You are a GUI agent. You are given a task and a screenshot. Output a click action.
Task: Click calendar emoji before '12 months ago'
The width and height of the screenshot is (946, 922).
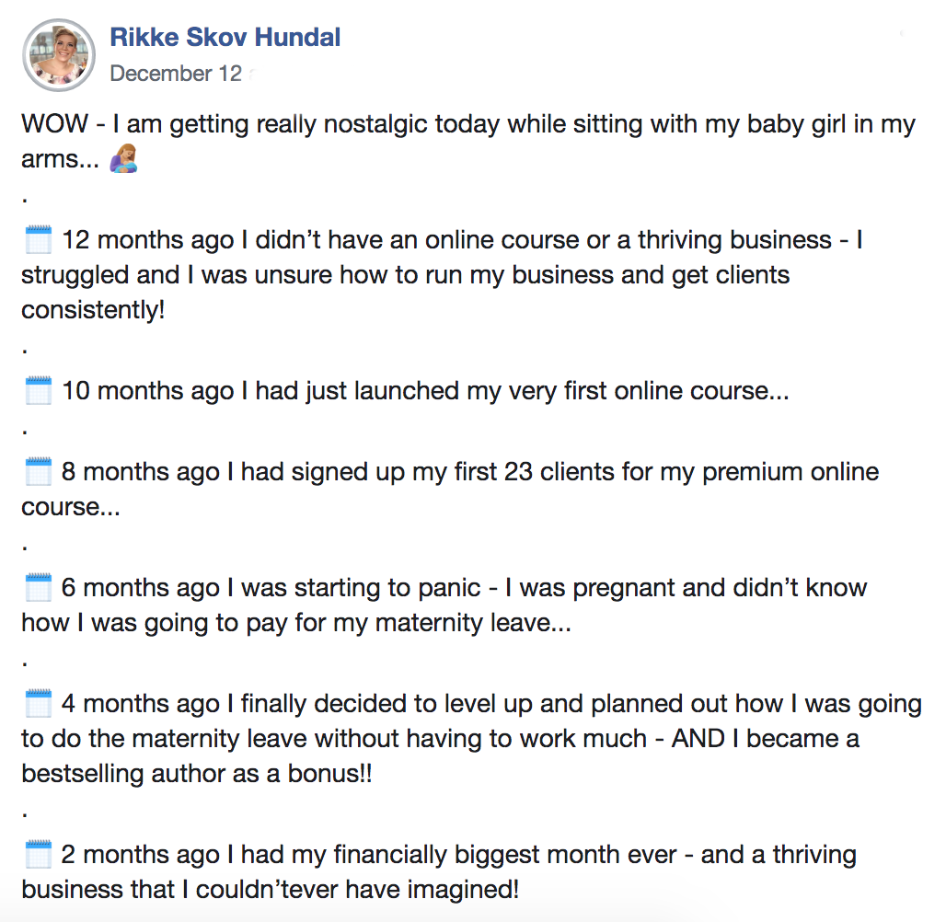[38, 239]
